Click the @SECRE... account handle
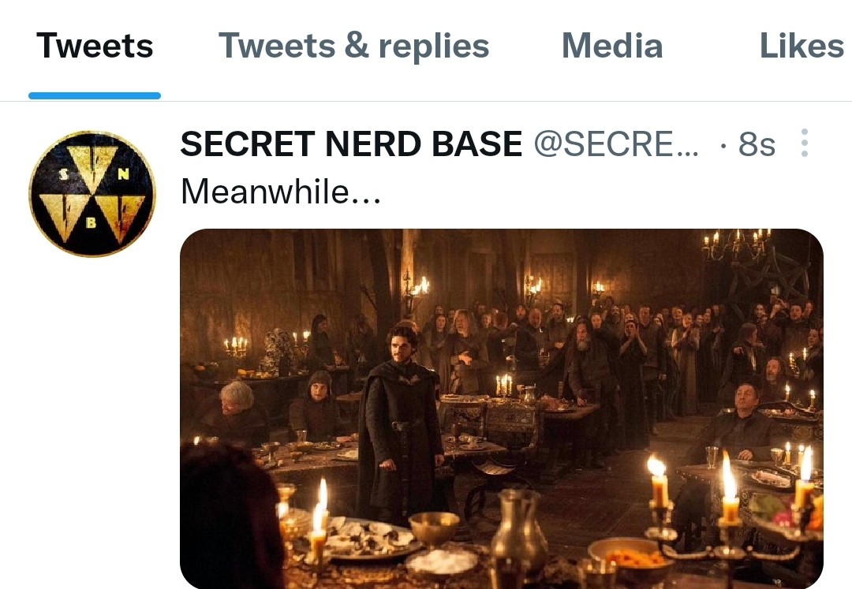 click(x=616, y=144)
